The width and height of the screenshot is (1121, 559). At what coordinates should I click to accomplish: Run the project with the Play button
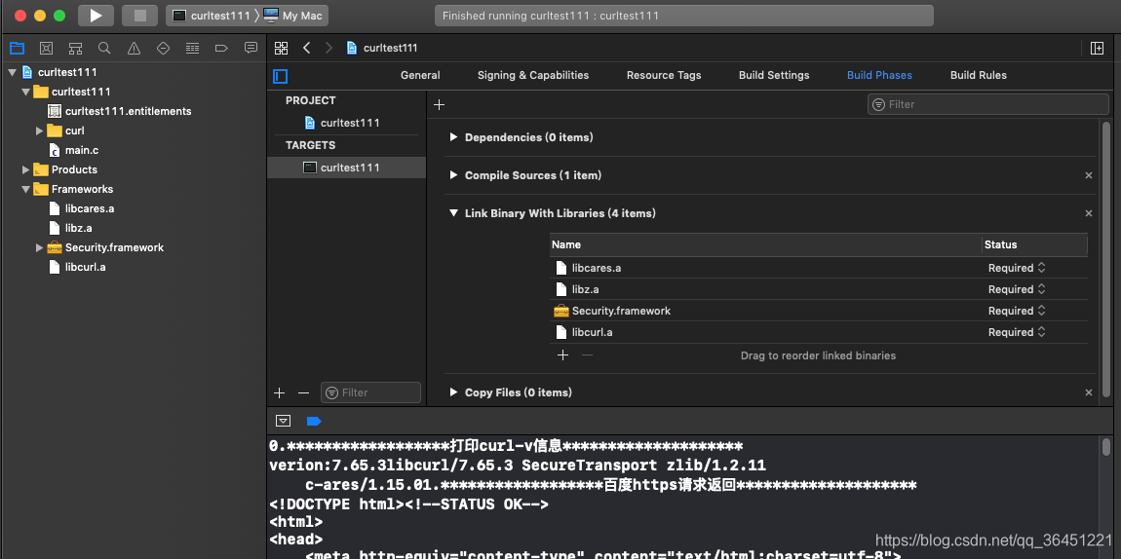[96, 15]
